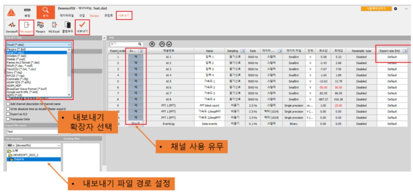Choose the Flexpro export option
Screen dimensions: 413x195
coord(40,27)
